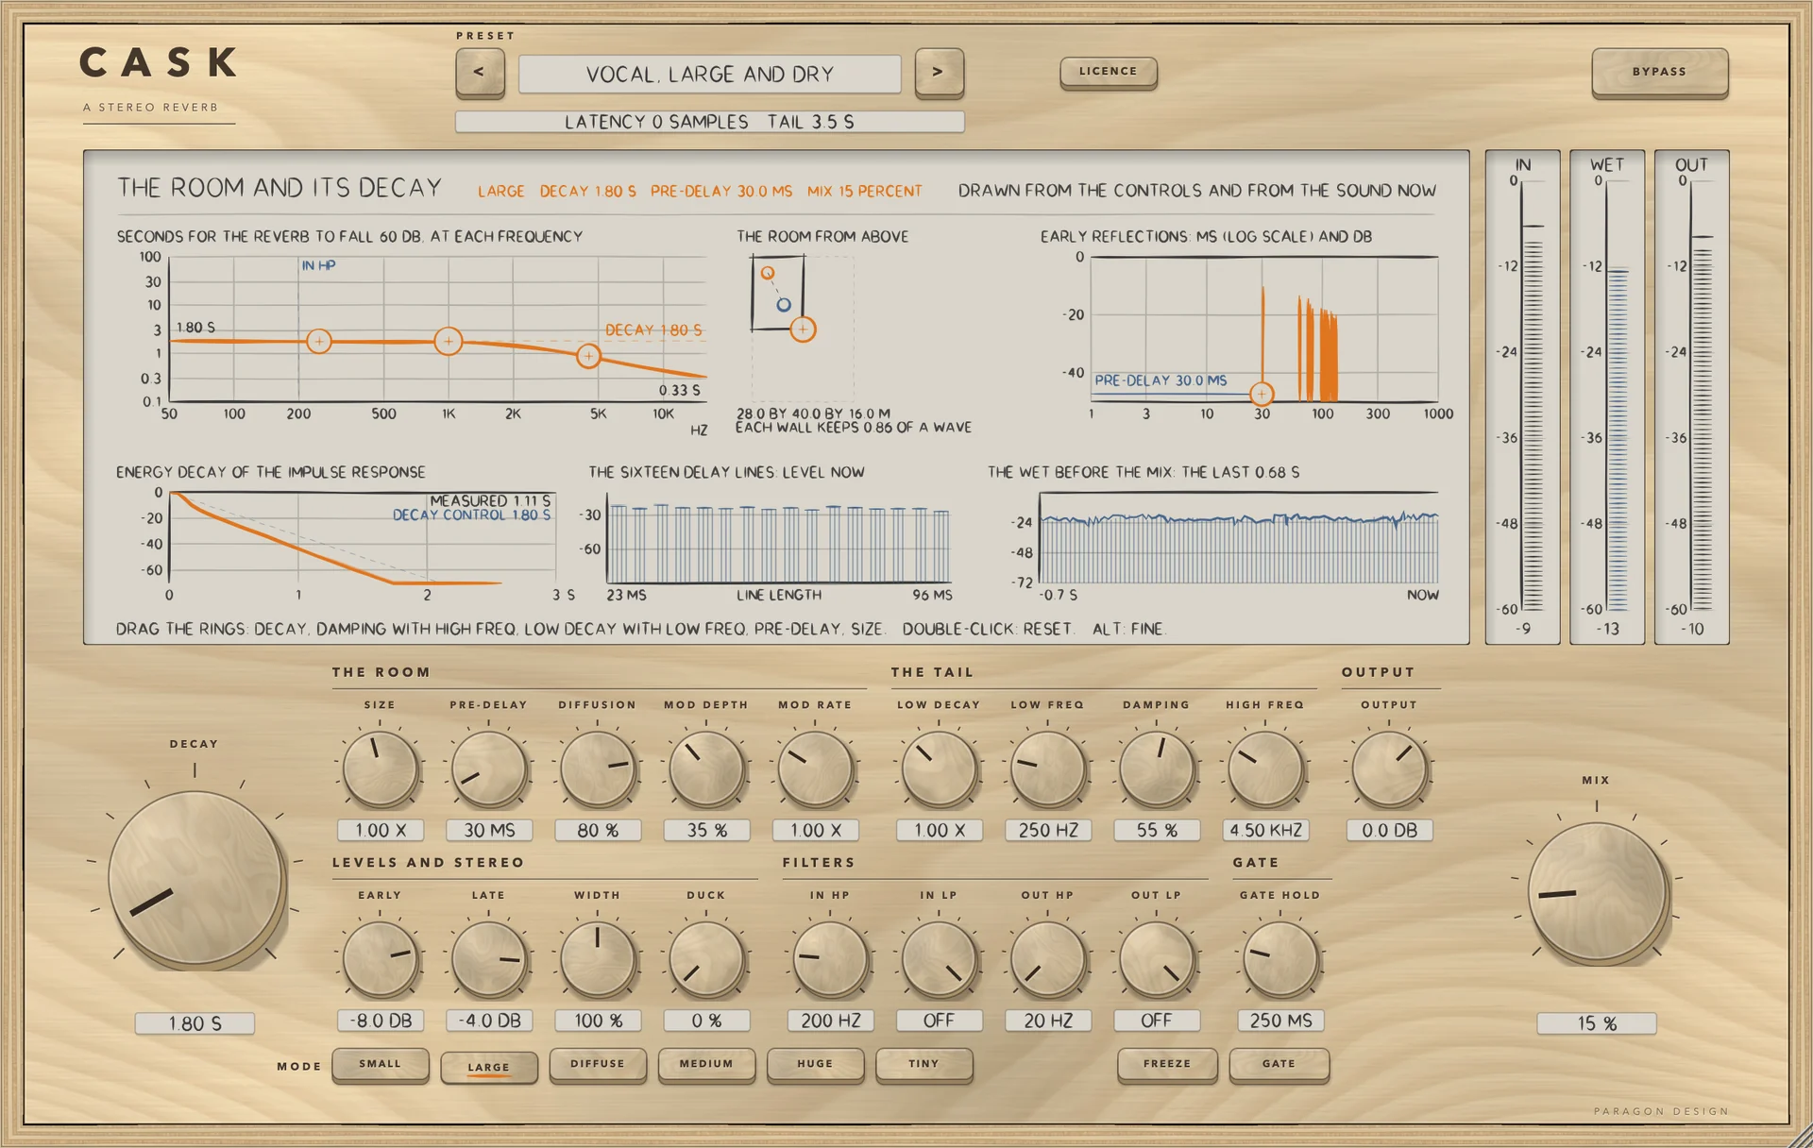The width and height of the screenshot is (1813, 1148).
Task: Click the High Freq knob
Action: point(1265,769)
